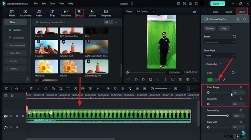
Task: Open the more options ellipsis menu
Action: click(117, 22)
